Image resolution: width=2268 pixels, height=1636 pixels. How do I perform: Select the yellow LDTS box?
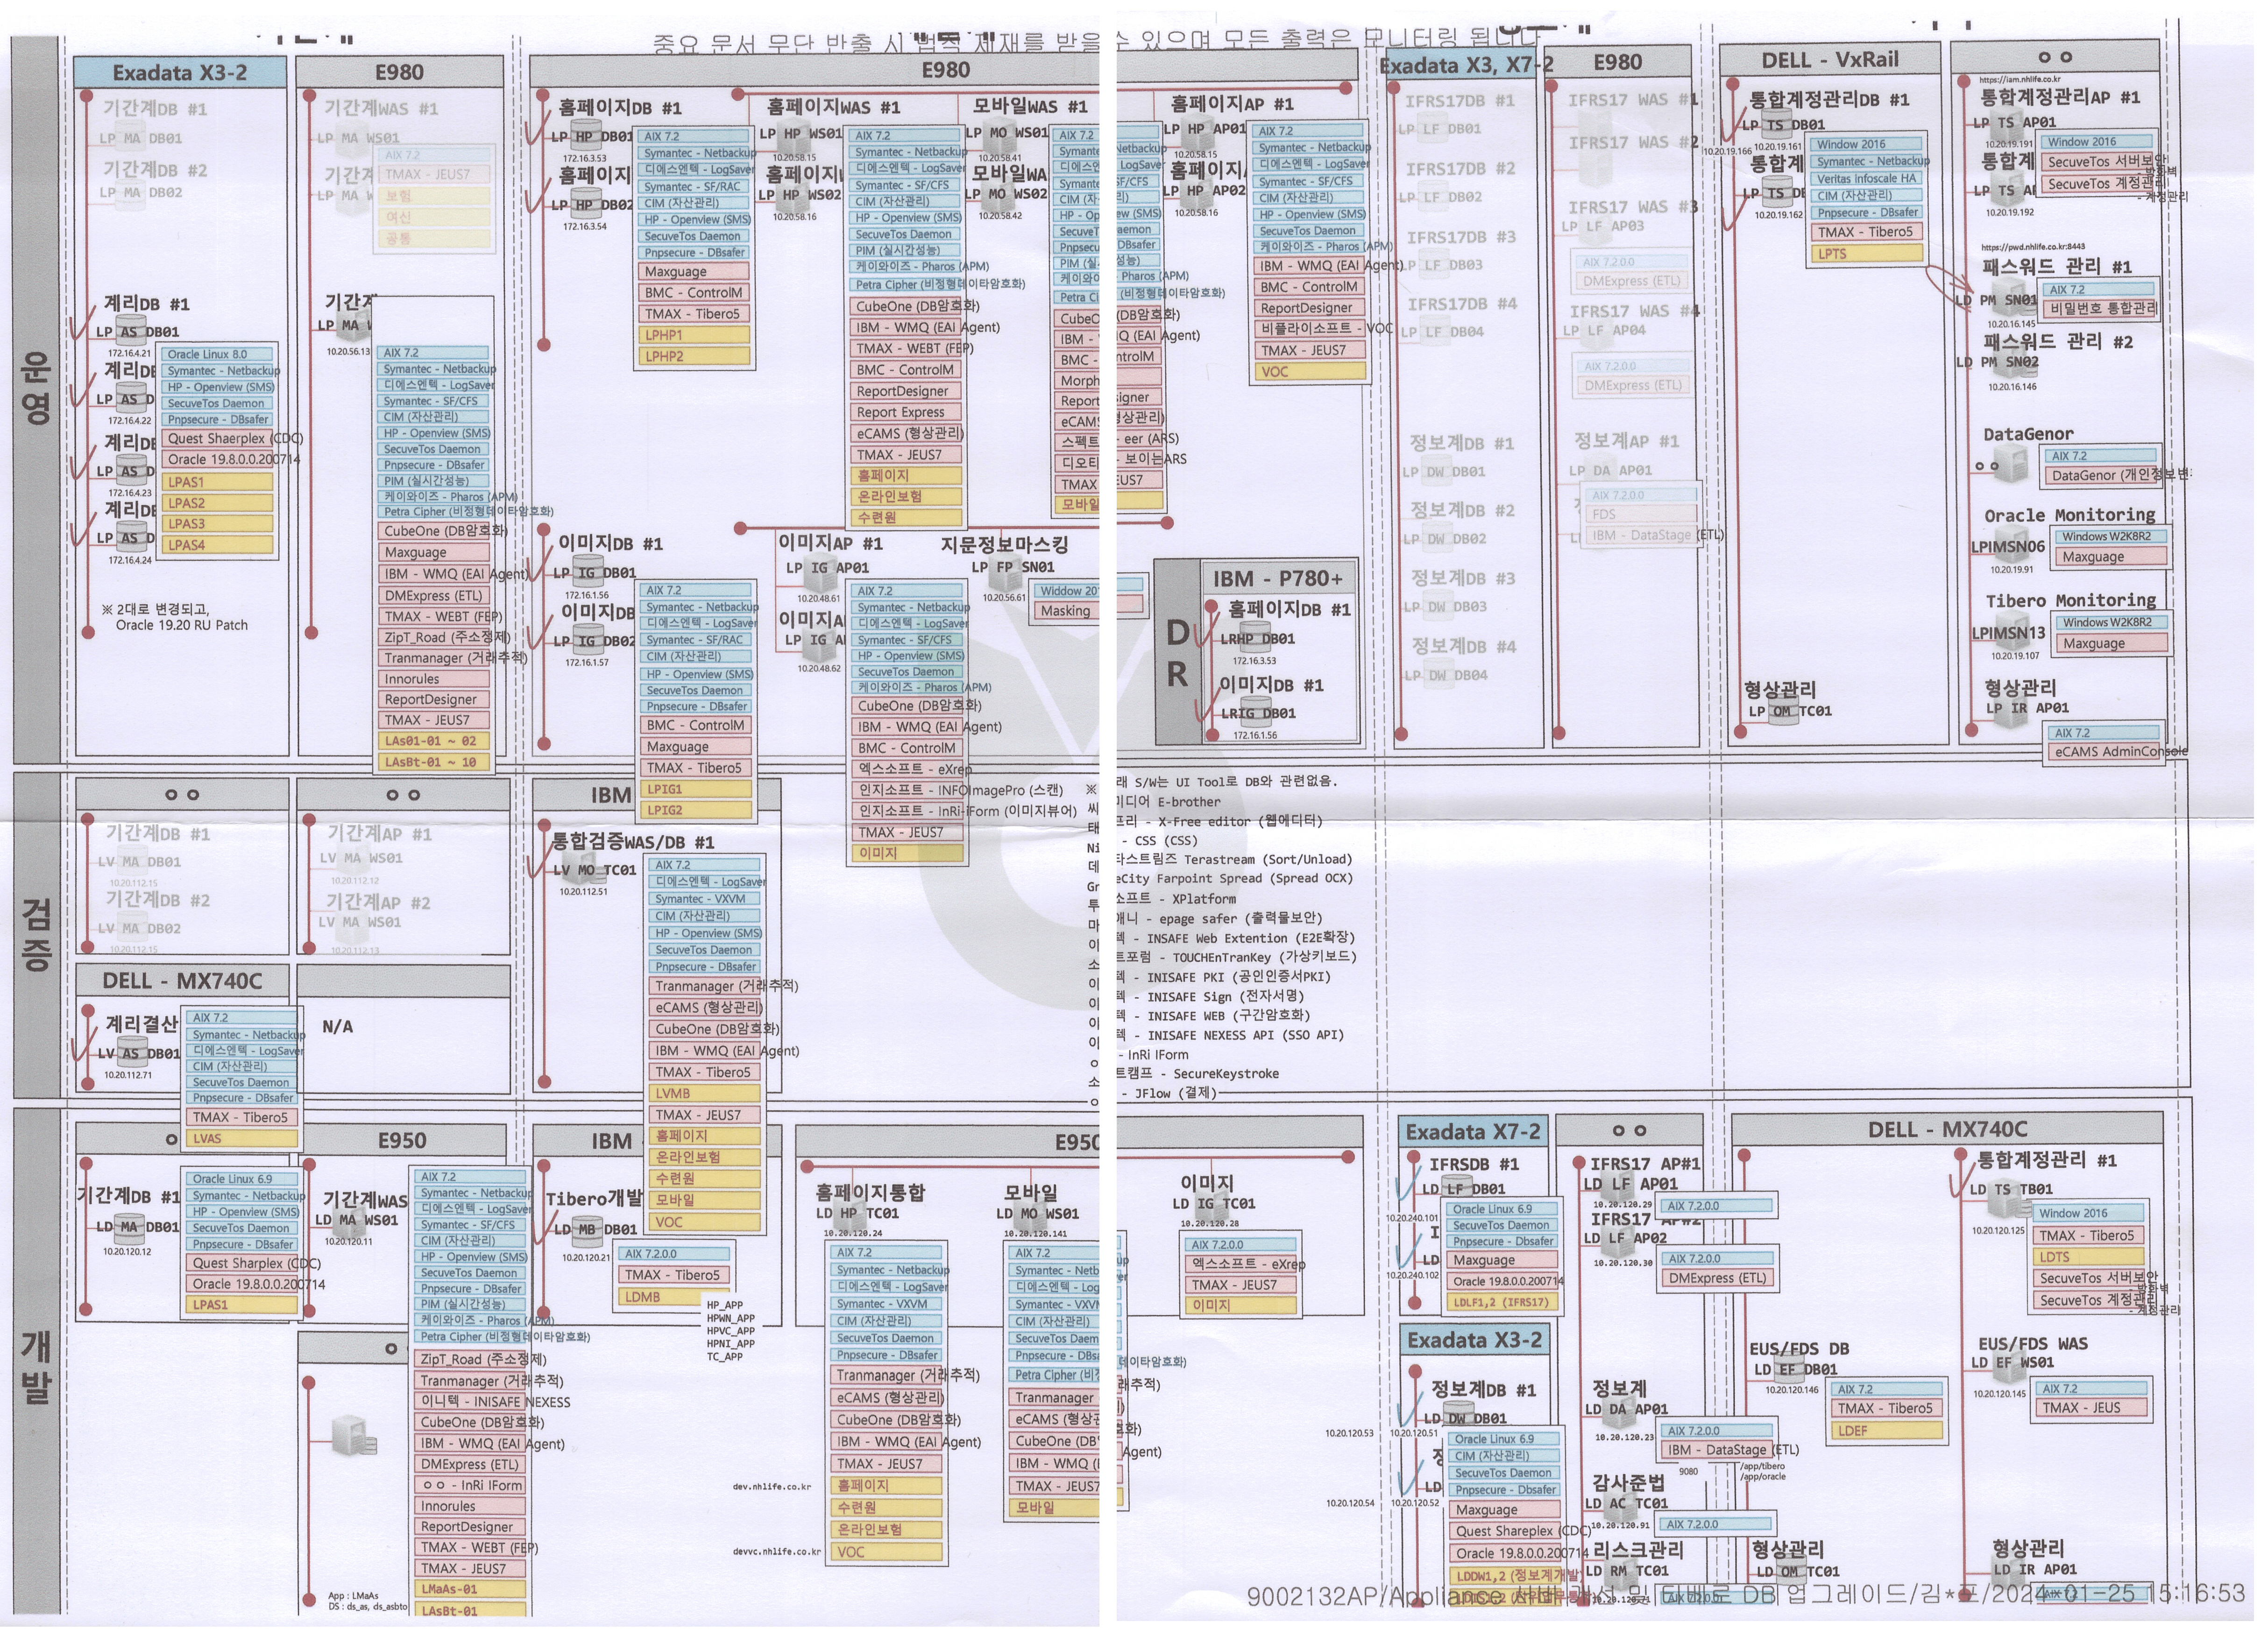point(2089,1257)
